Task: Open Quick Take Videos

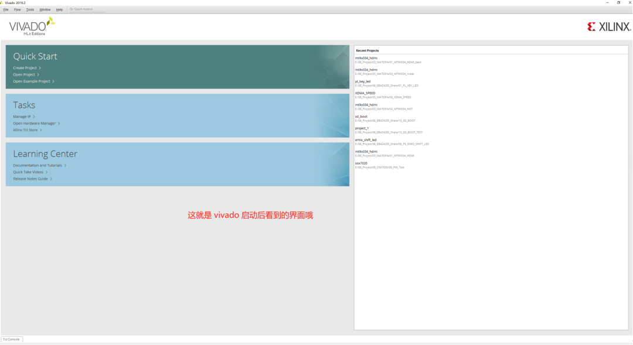Action: pyautogui.click(x=30, y=172)
